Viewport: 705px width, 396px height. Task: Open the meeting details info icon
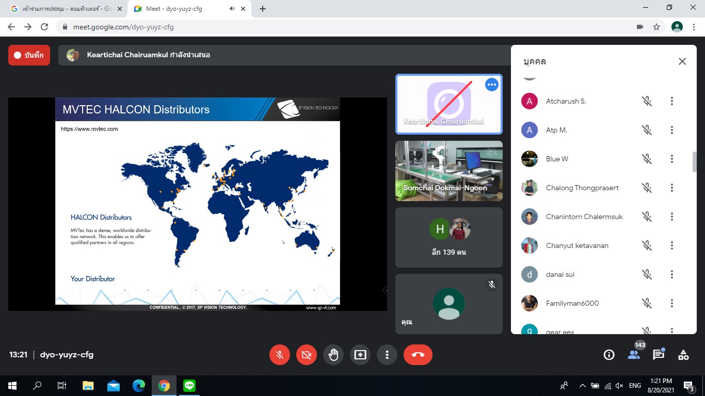point(609,355)
